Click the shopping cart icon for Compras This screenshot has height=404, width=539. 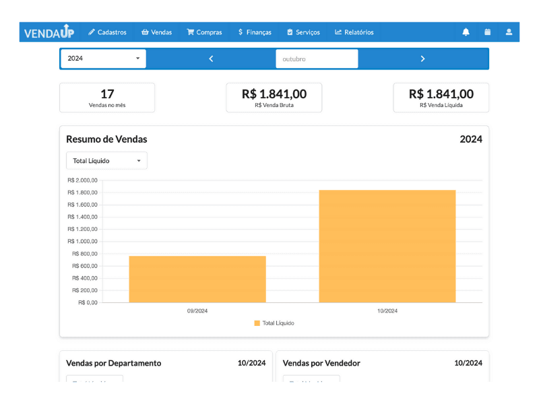tap(191, 32)
